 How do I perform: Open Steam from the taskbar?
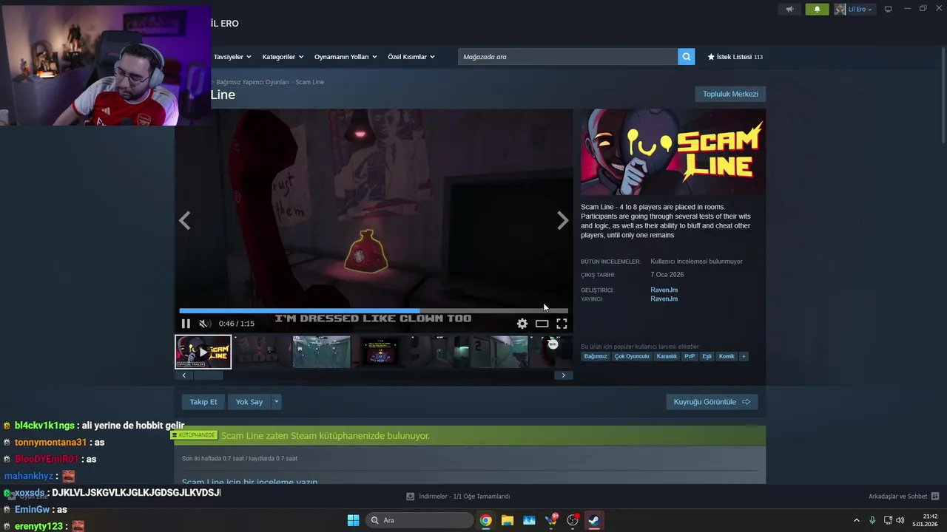click(594, 520)
